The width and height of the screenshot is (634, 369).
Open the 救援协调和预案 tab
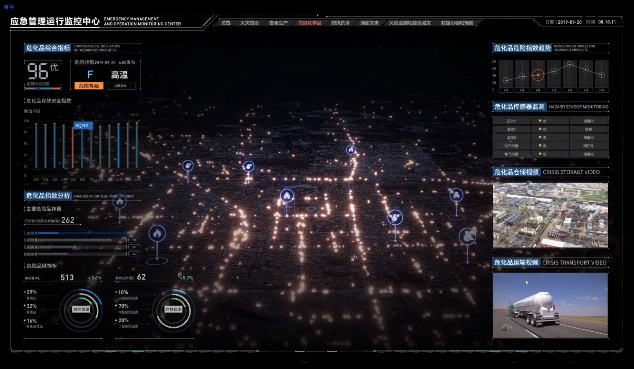click(457, 23)
